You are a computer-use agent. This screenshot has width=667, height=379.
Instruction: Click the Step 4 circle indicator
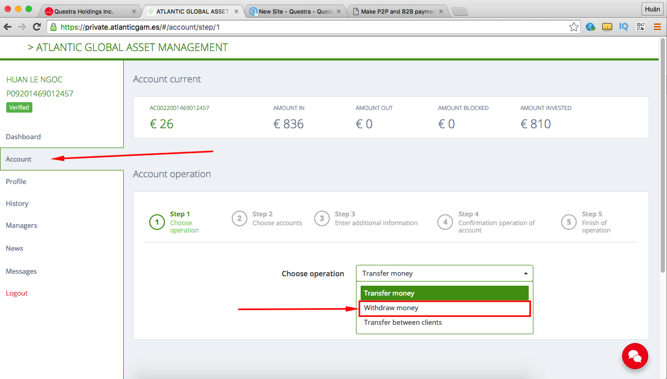[x=445, y=222]
